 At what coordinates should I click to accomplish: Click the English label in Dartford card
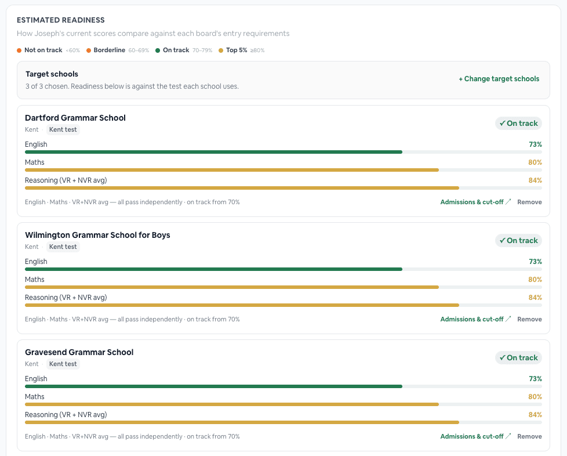36,144
